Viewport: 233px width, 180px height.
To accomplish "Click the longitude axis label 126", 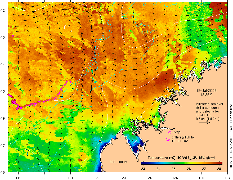I will pos(201,178).
